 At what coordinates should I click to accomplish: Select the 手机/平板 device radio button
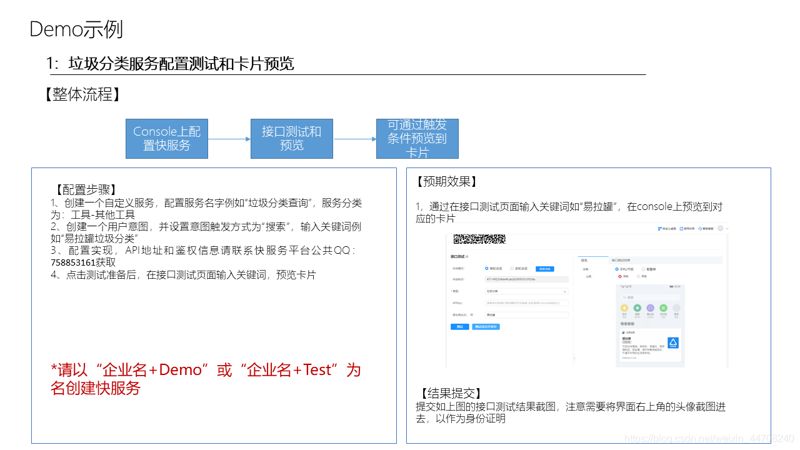[617, 269]
